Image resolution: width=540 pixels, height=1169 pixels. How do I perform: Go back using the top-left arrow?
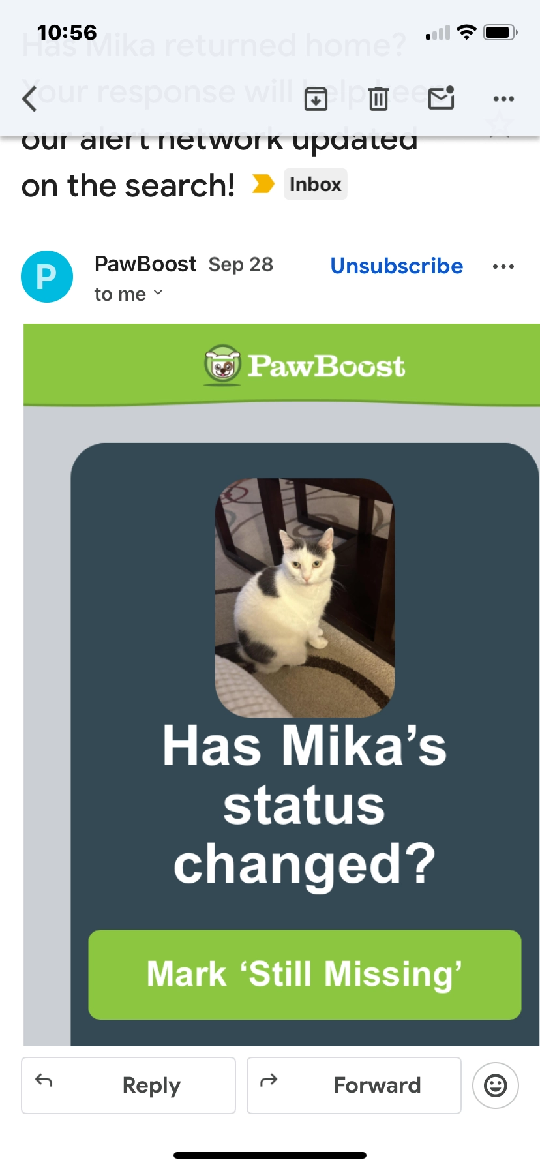(29, 99)
